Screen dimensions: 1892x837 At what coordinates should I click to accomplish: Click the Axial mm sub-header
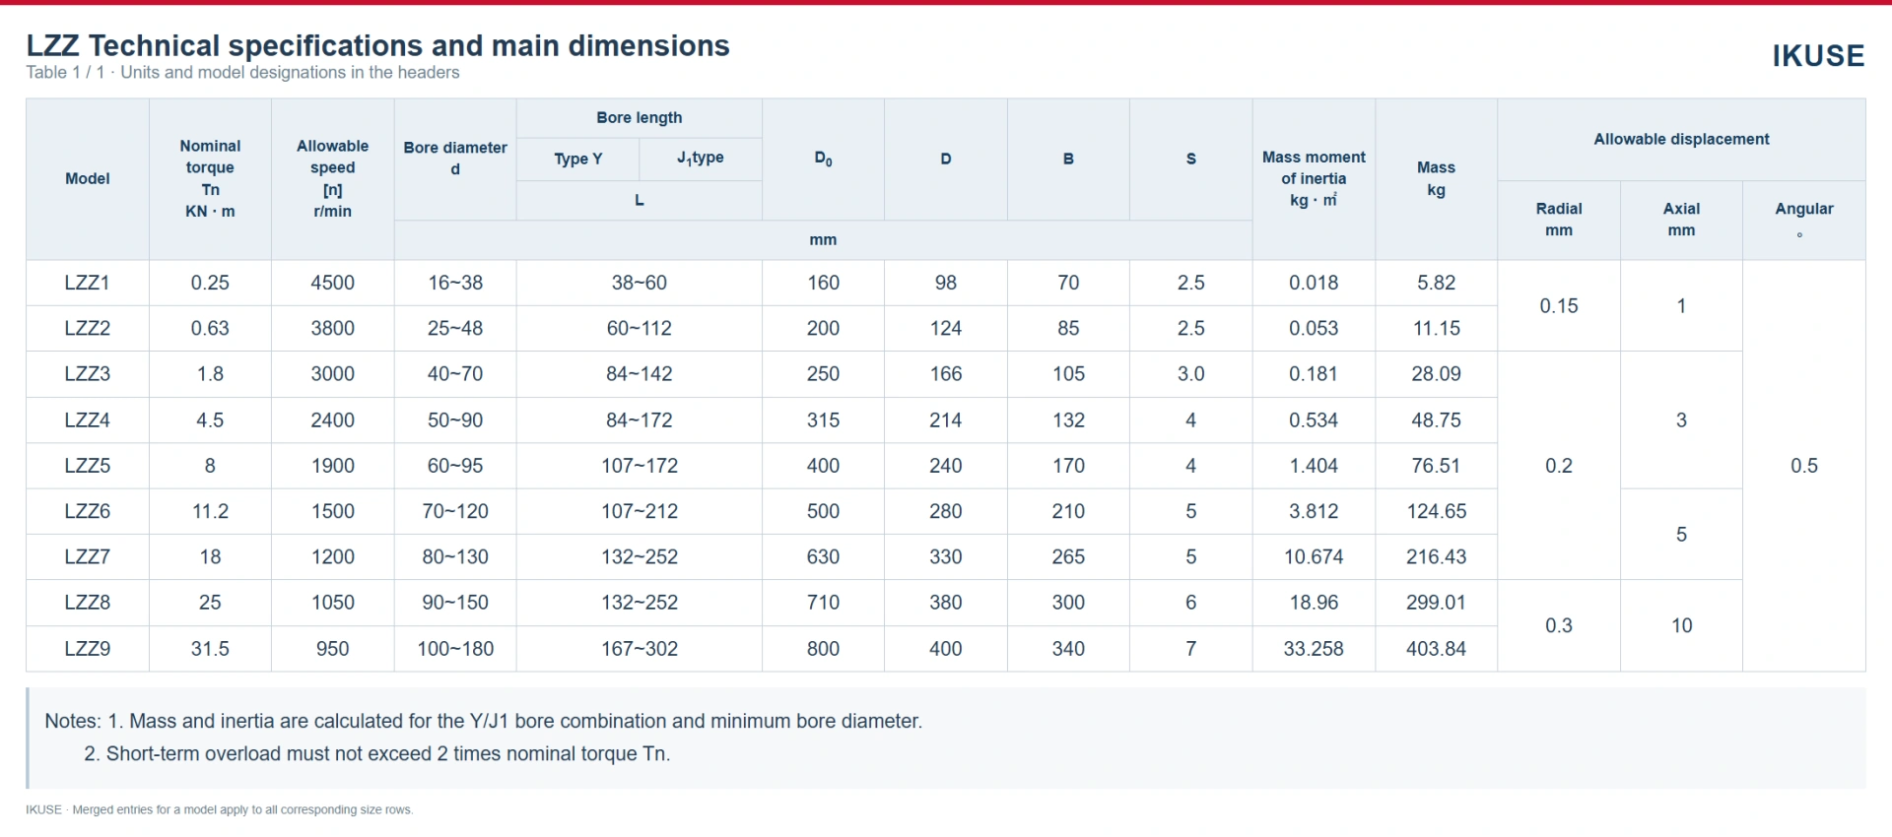click(x=1681, y=220)
